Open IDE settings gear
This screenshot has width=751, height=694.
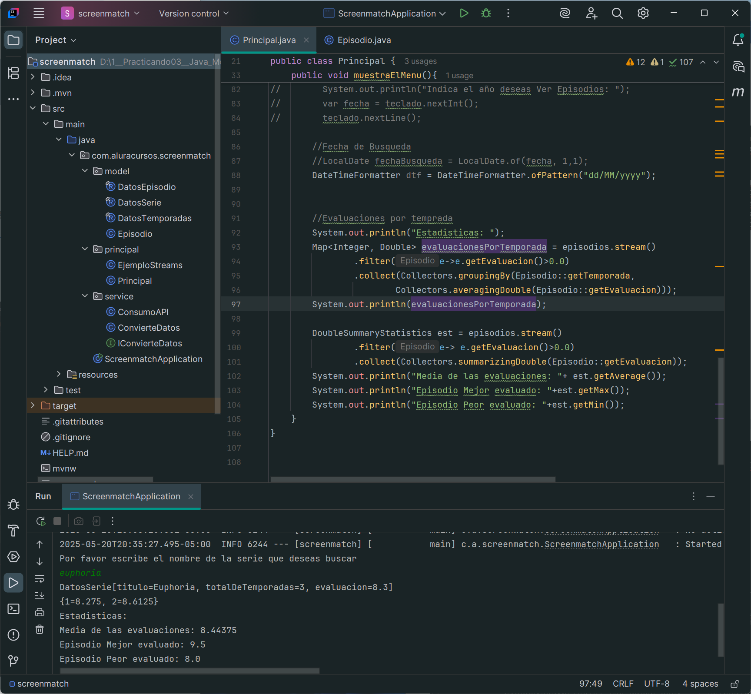click(x=643, y=13)
